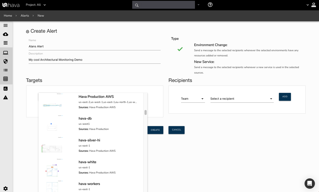This screenshot has height=192, width=319.
Task: Click the Description input field
Action: 95,60
